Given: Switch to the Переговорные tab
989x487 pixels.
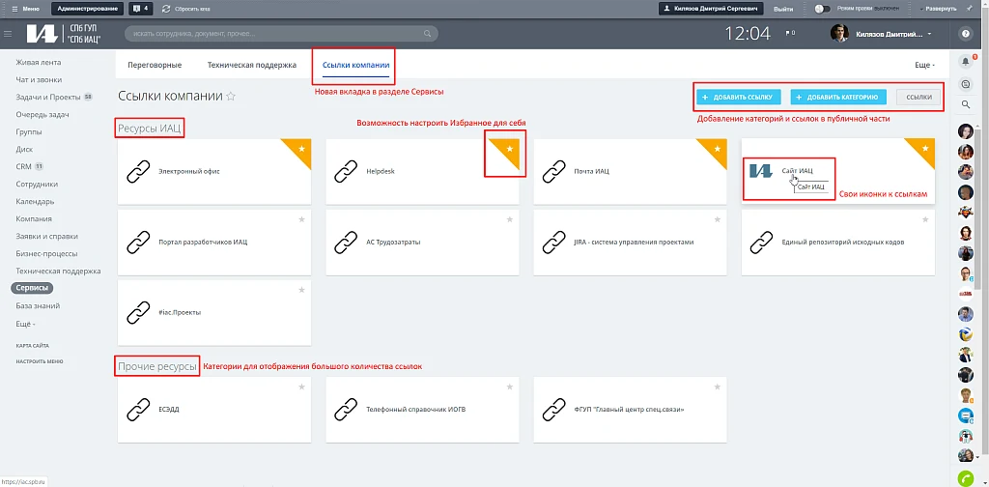Looking at the screenshot, I should click(155, 65).
